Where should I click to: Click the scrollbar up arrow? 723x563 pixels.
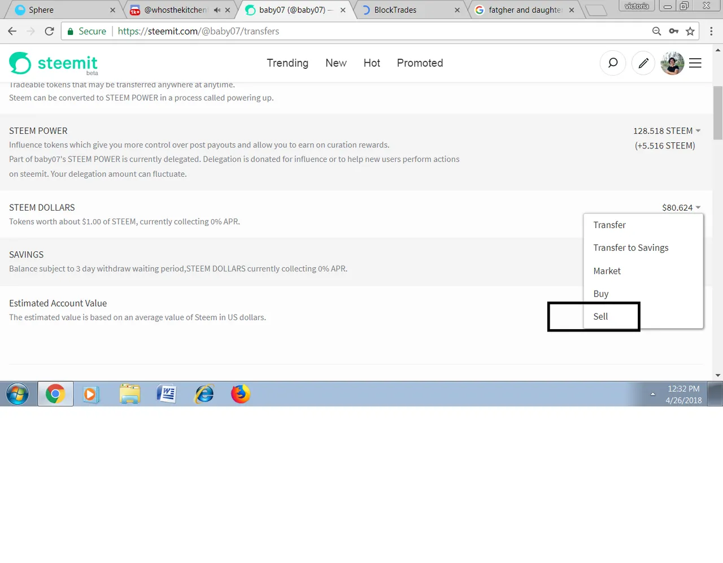tap(718, 50)
